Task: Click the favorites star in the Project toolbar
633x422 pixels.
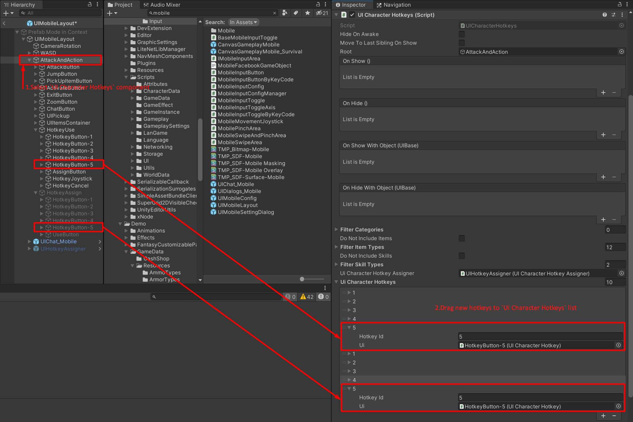Action: pos(307,13)
